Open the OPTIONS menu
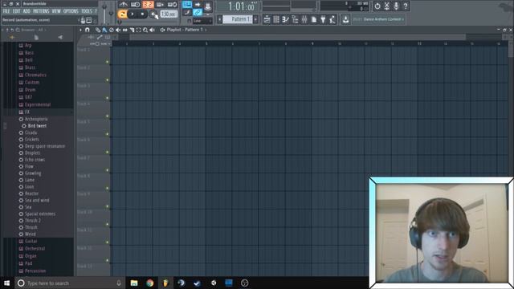This screenshot has width=514, height=289. (x=71, y=11)
